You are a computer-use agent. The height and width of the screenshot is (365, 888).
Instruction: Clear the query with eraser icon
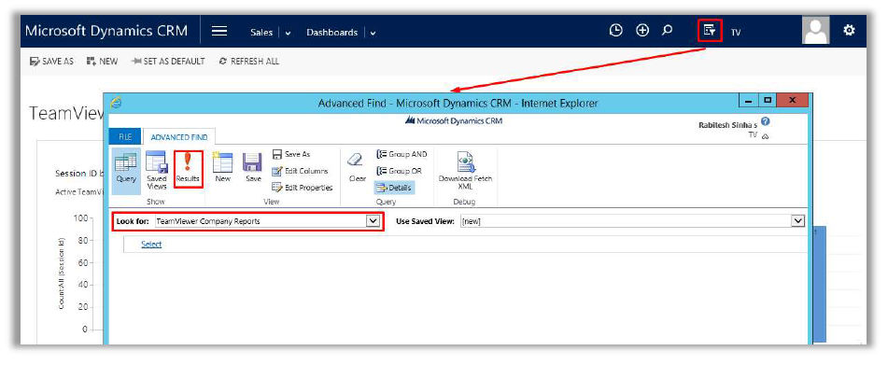tap(357, 168)
